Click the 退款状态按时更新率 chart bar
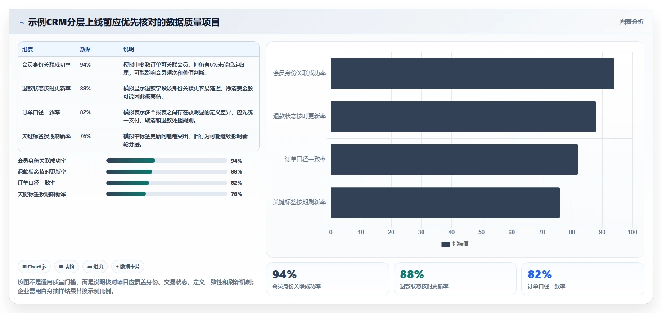The height and width of the screenshot is (313, 662). tap(464, 116)
